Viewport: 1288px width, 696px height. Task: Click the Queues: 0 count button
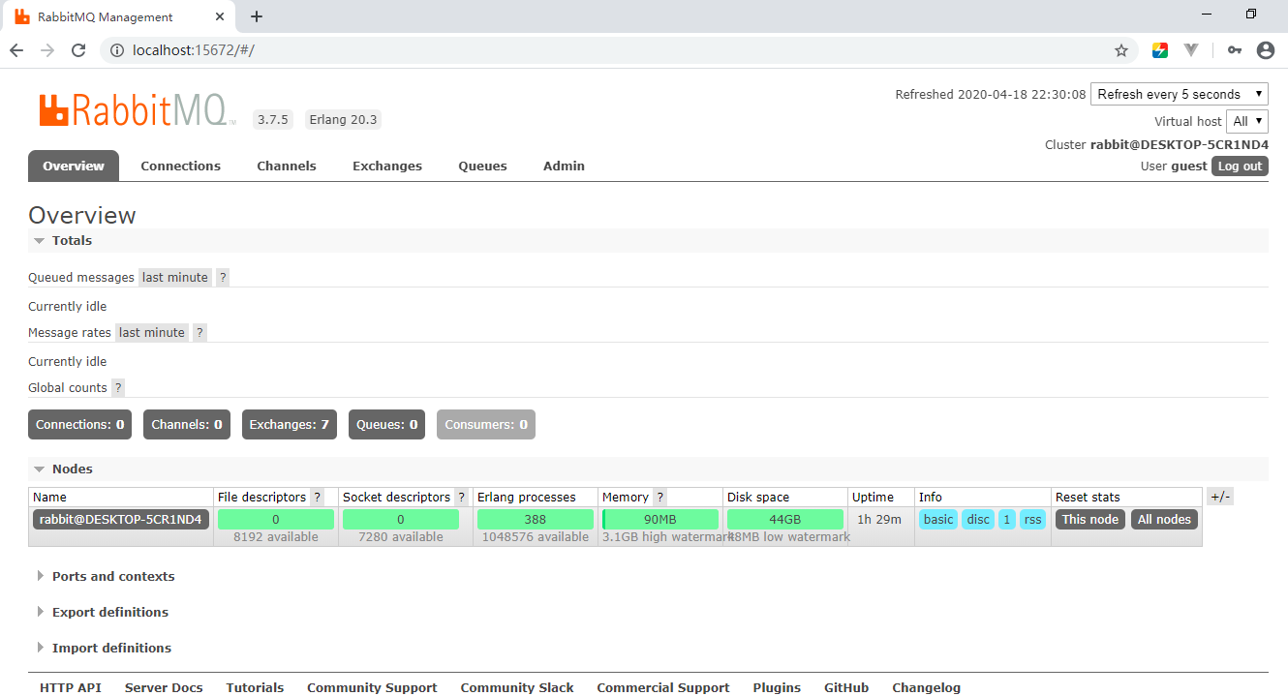[387, 425]
